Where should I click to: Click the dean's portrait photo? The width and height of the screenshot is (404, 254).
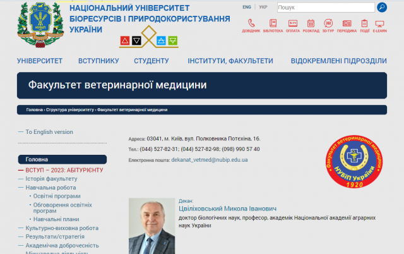click(x=151, y=226)
